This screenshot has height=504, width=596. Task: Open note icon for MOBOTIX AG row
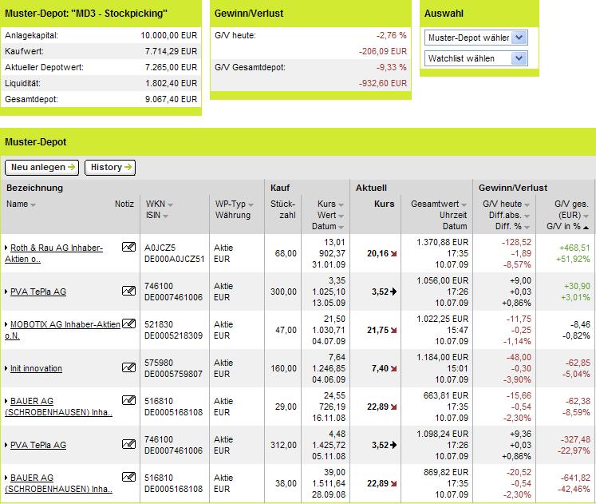129,323
